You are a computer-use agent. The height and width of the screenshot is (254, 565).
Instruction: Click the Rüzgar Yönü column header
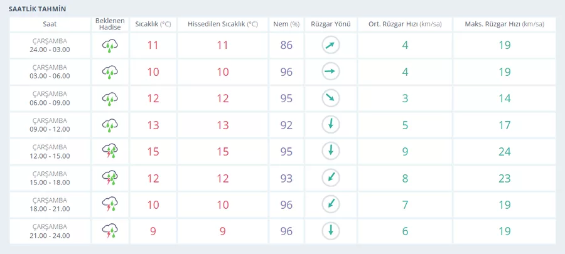tap(330, 24)
